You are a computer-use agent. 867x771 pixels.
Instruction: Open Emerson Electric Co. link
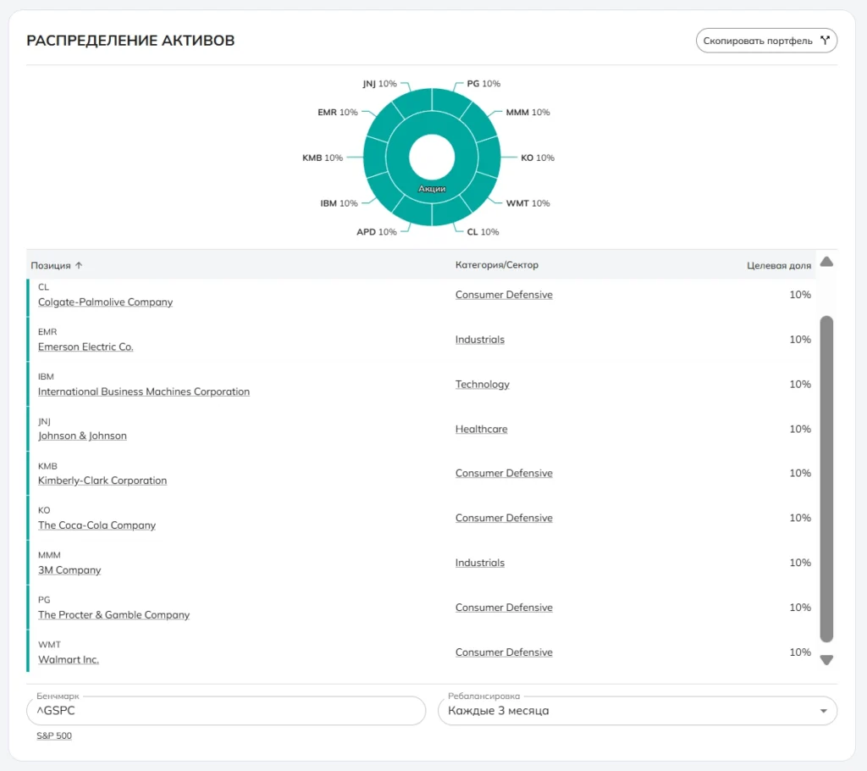86,347
